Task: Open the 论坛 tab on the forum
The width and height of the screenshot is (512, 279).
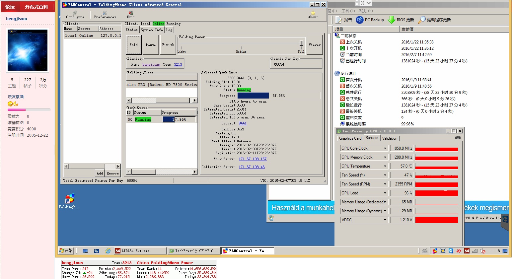Action: 10,7
